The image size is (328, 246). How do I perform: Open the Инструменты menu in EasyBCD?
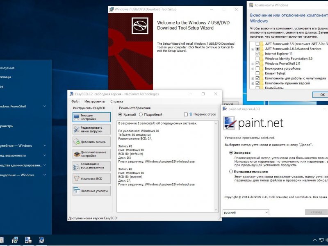point(95,101)
